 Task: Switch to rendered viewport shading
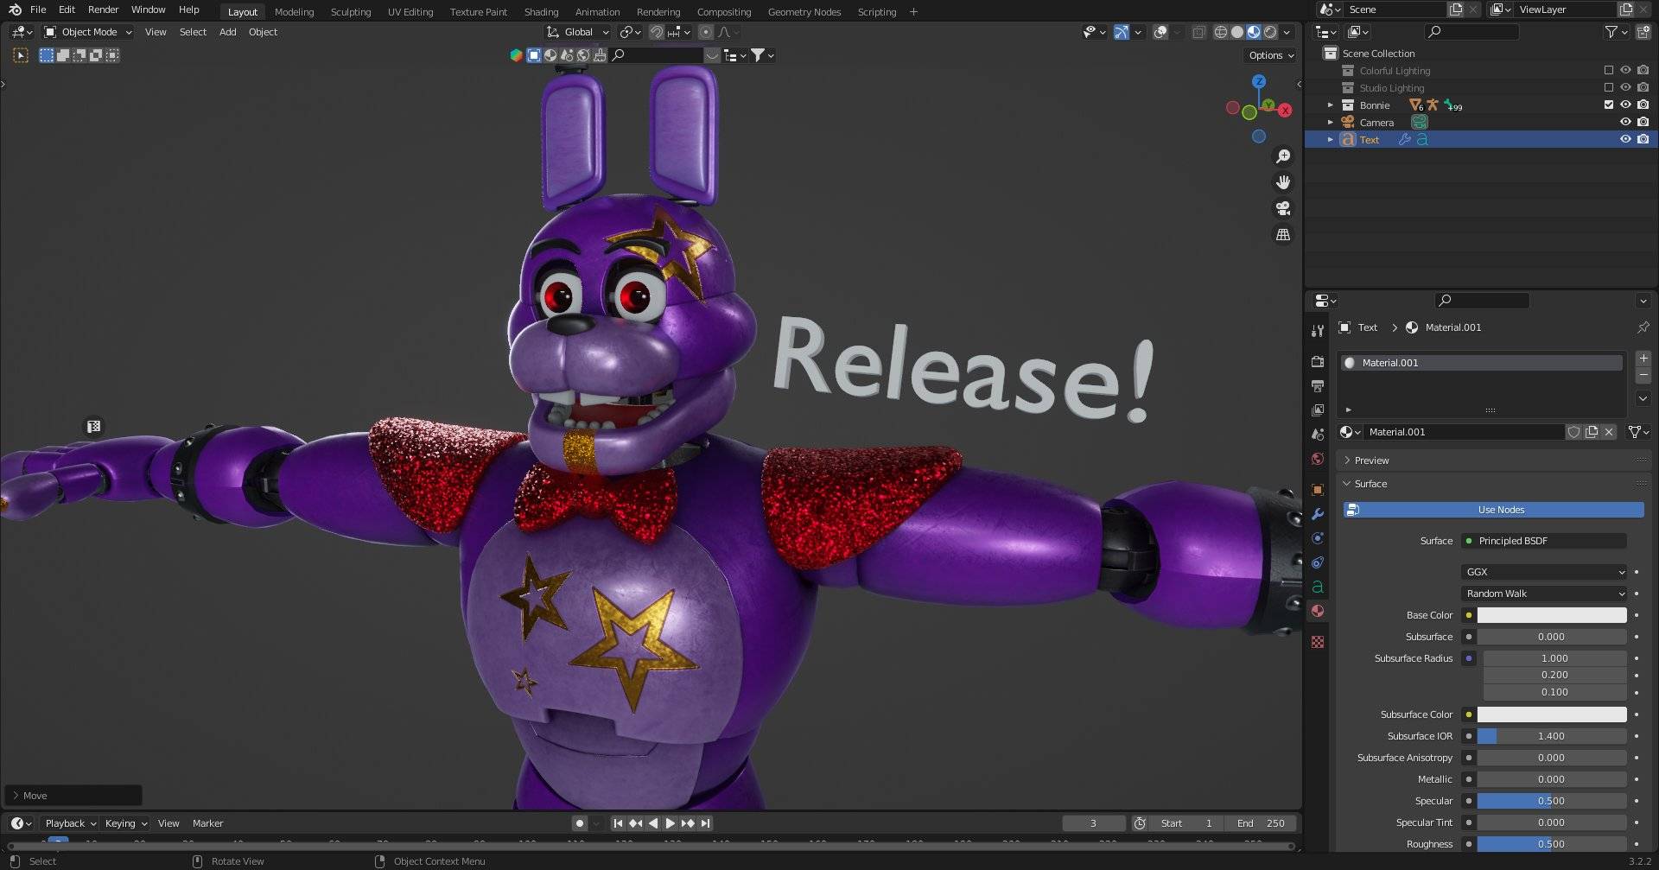pos(1270,32)
